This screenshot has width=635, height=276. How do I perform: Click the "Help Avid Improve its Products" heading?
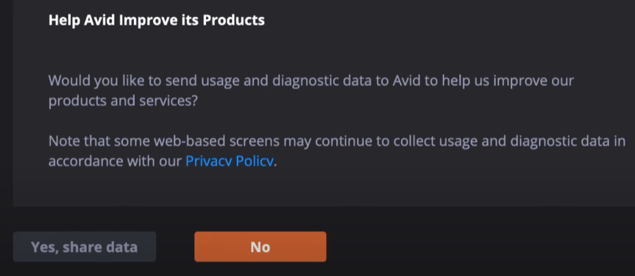coord(157,20)
